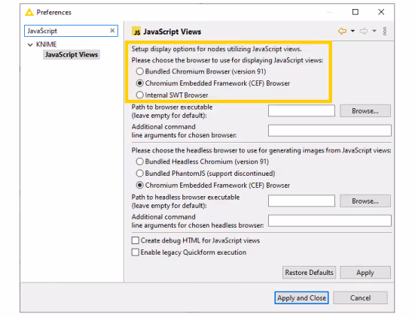
Task: Click Apply and Close button
Action: coord(301,297)
